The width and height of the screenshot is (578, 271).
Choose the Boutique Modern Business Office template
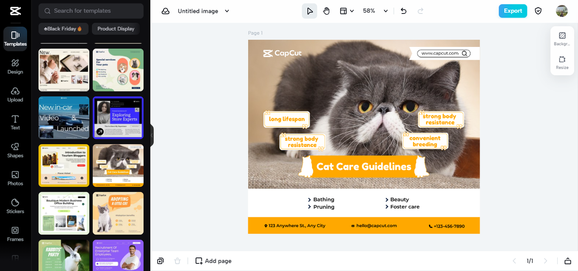64,213
